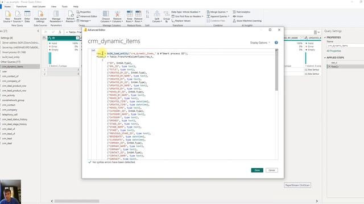Sort descending using ribbon icon

148,16
